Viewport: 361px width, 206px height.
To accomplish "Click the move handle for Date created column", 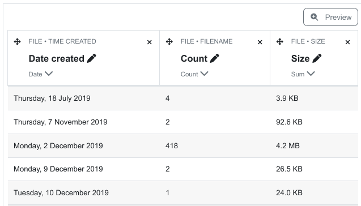I will pyautogui.click(x=17, y=42).
